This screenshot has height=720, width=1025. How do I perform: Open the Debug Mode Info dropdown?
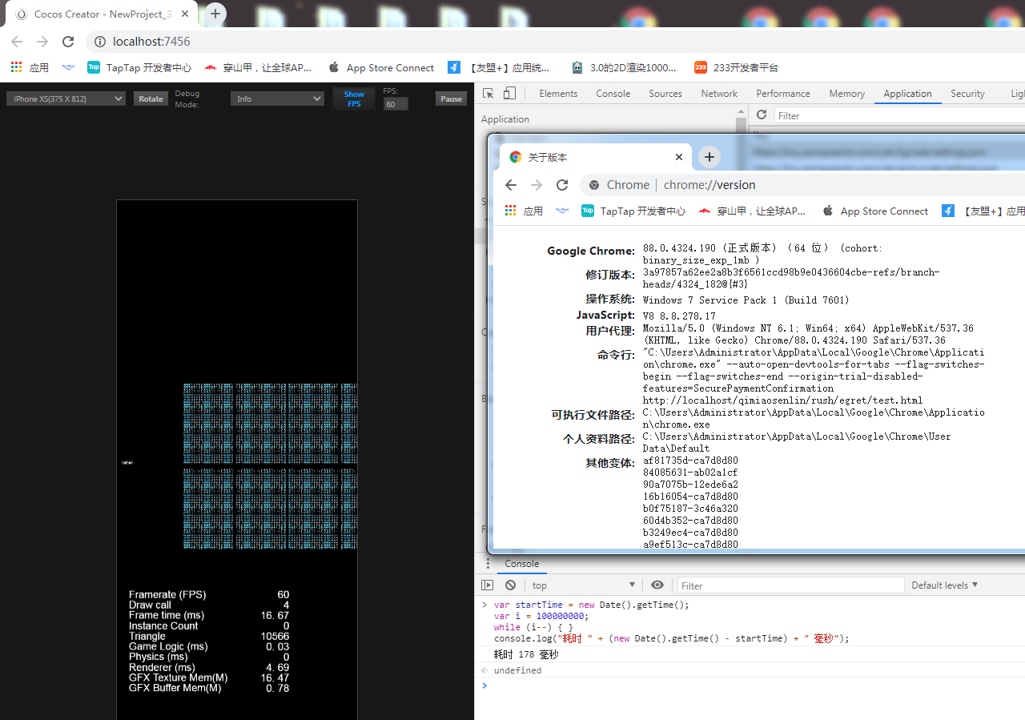pos(277,99)
